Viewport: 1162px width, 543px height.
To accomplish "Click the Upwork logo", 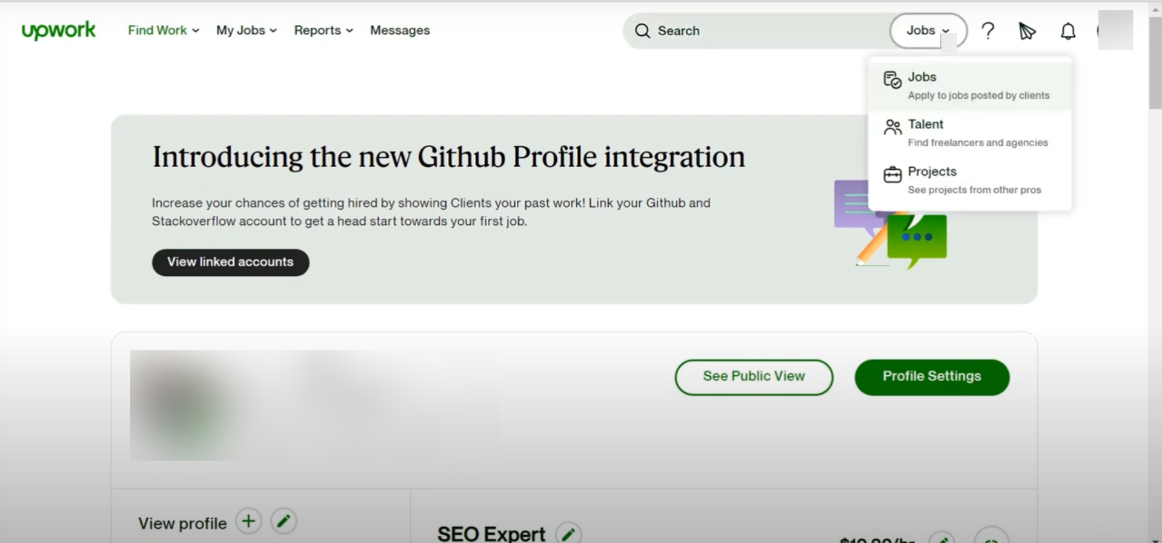I will [58, 30].
